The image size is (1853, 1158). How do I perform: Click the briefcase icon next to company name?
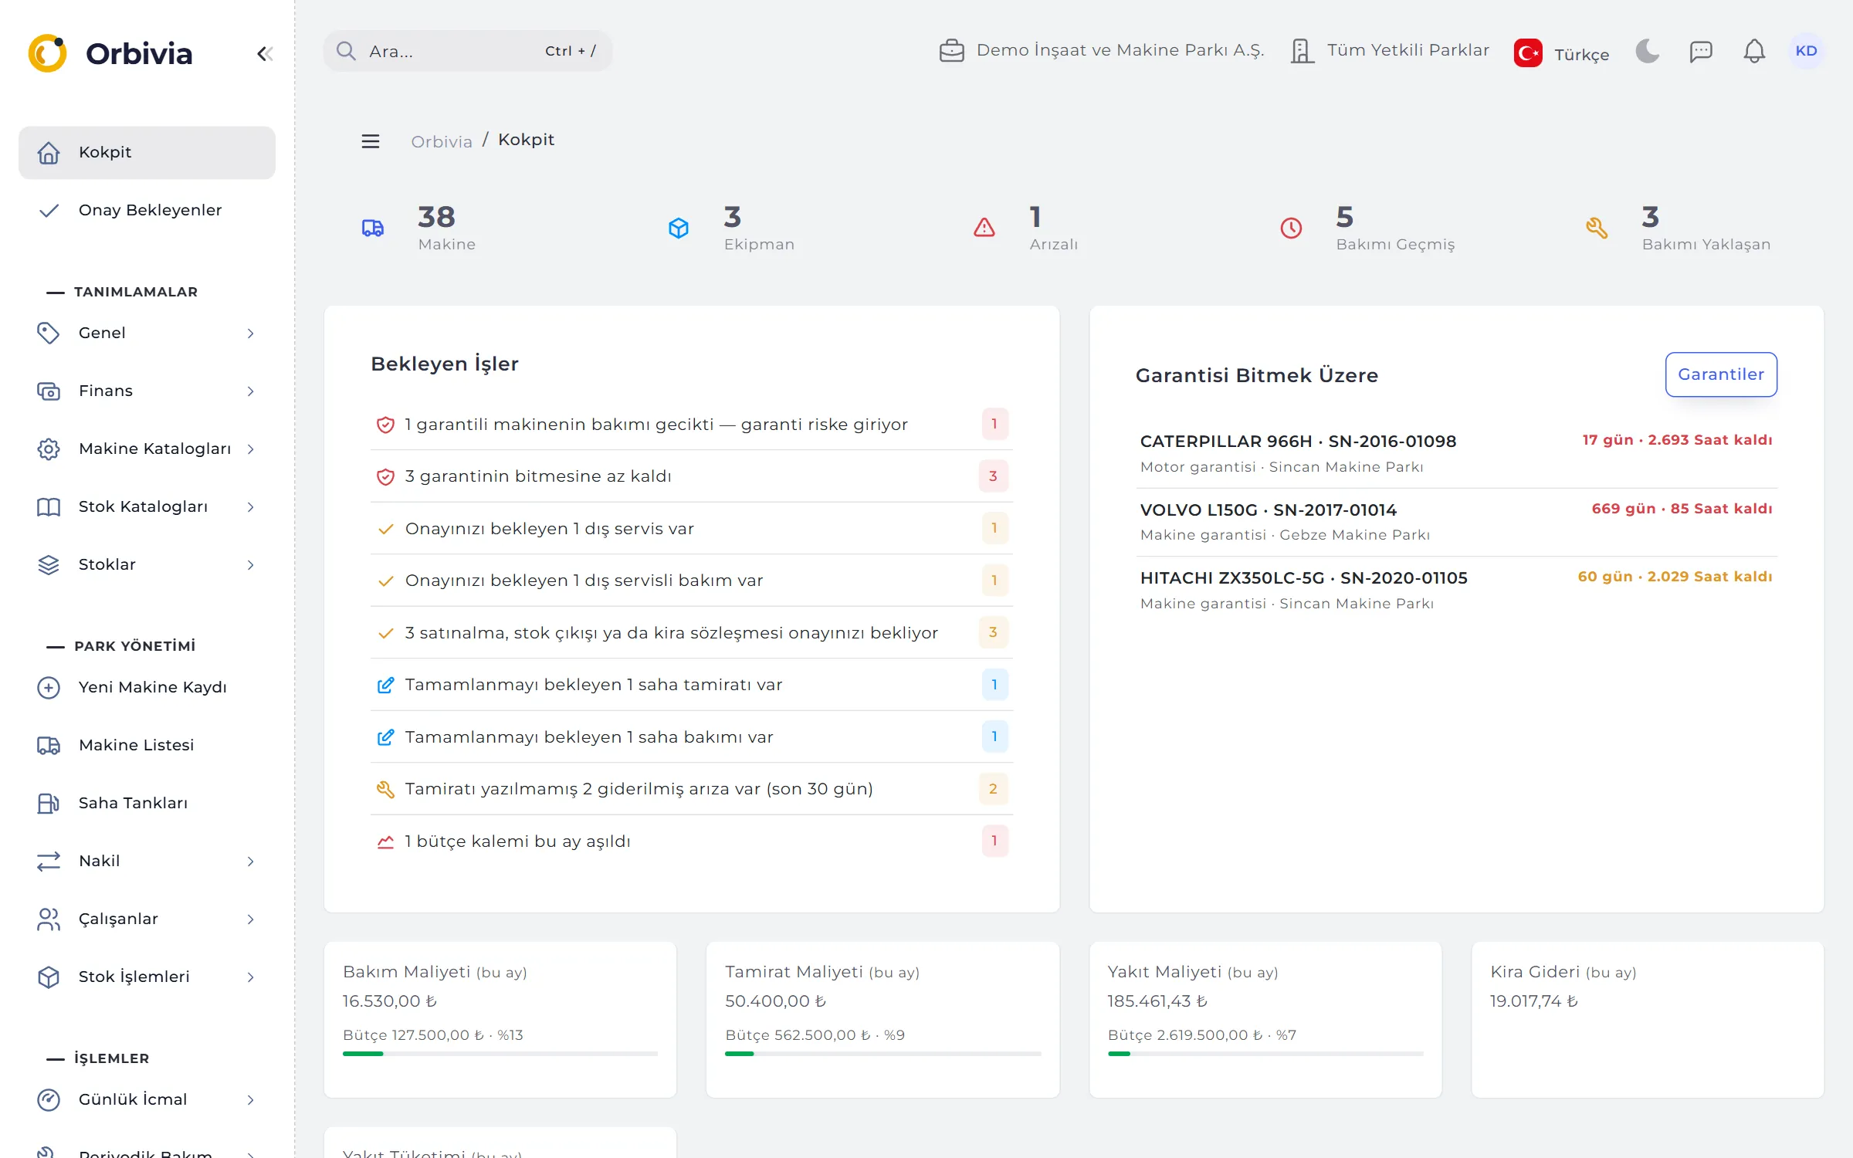951,51
